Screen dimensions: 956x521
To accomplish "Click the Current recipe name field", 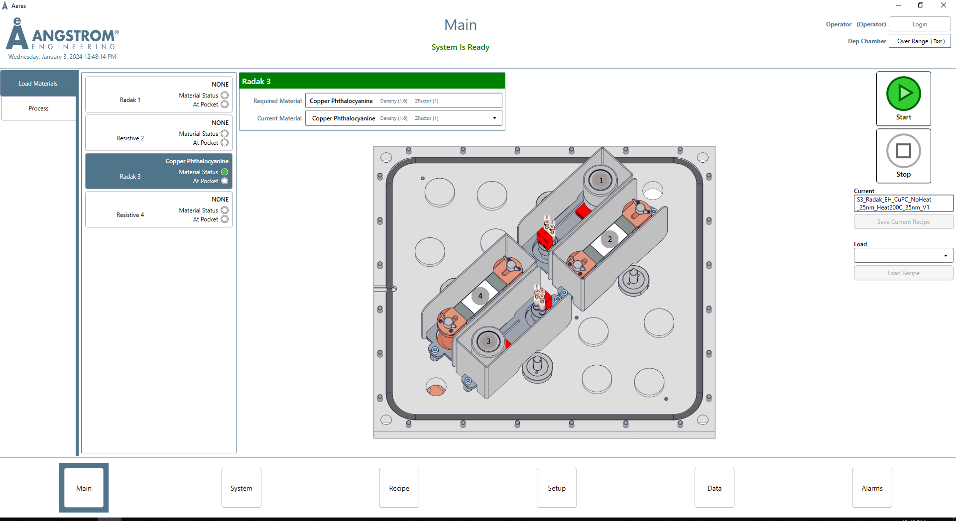I will 903,204.
